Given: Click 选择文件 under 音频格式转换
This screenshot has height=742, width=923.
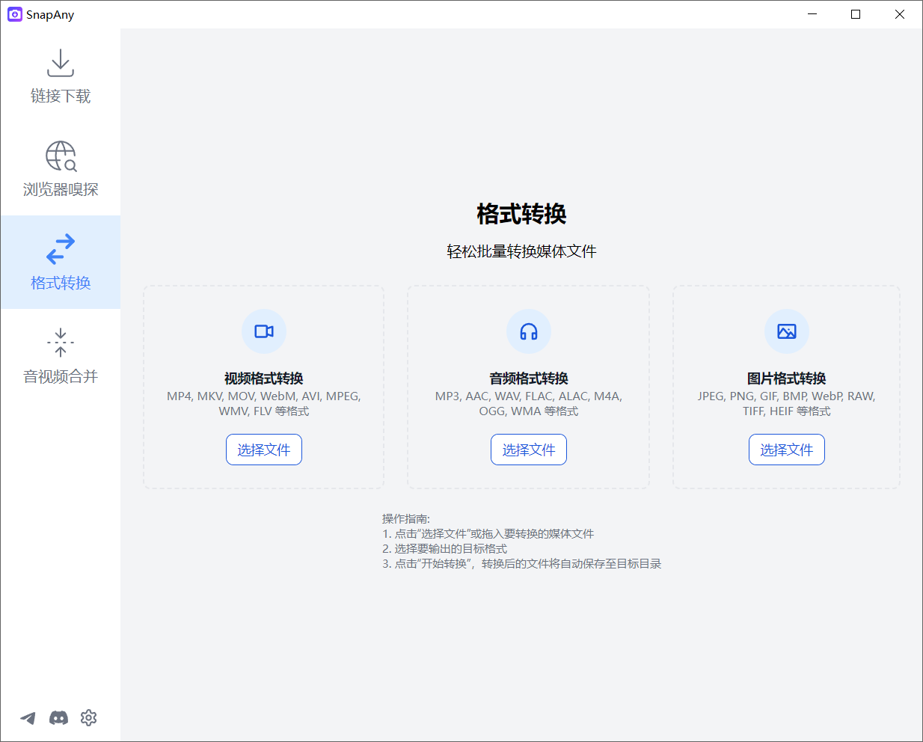Looking at the screenshot, I should click(x=528, y=450).
